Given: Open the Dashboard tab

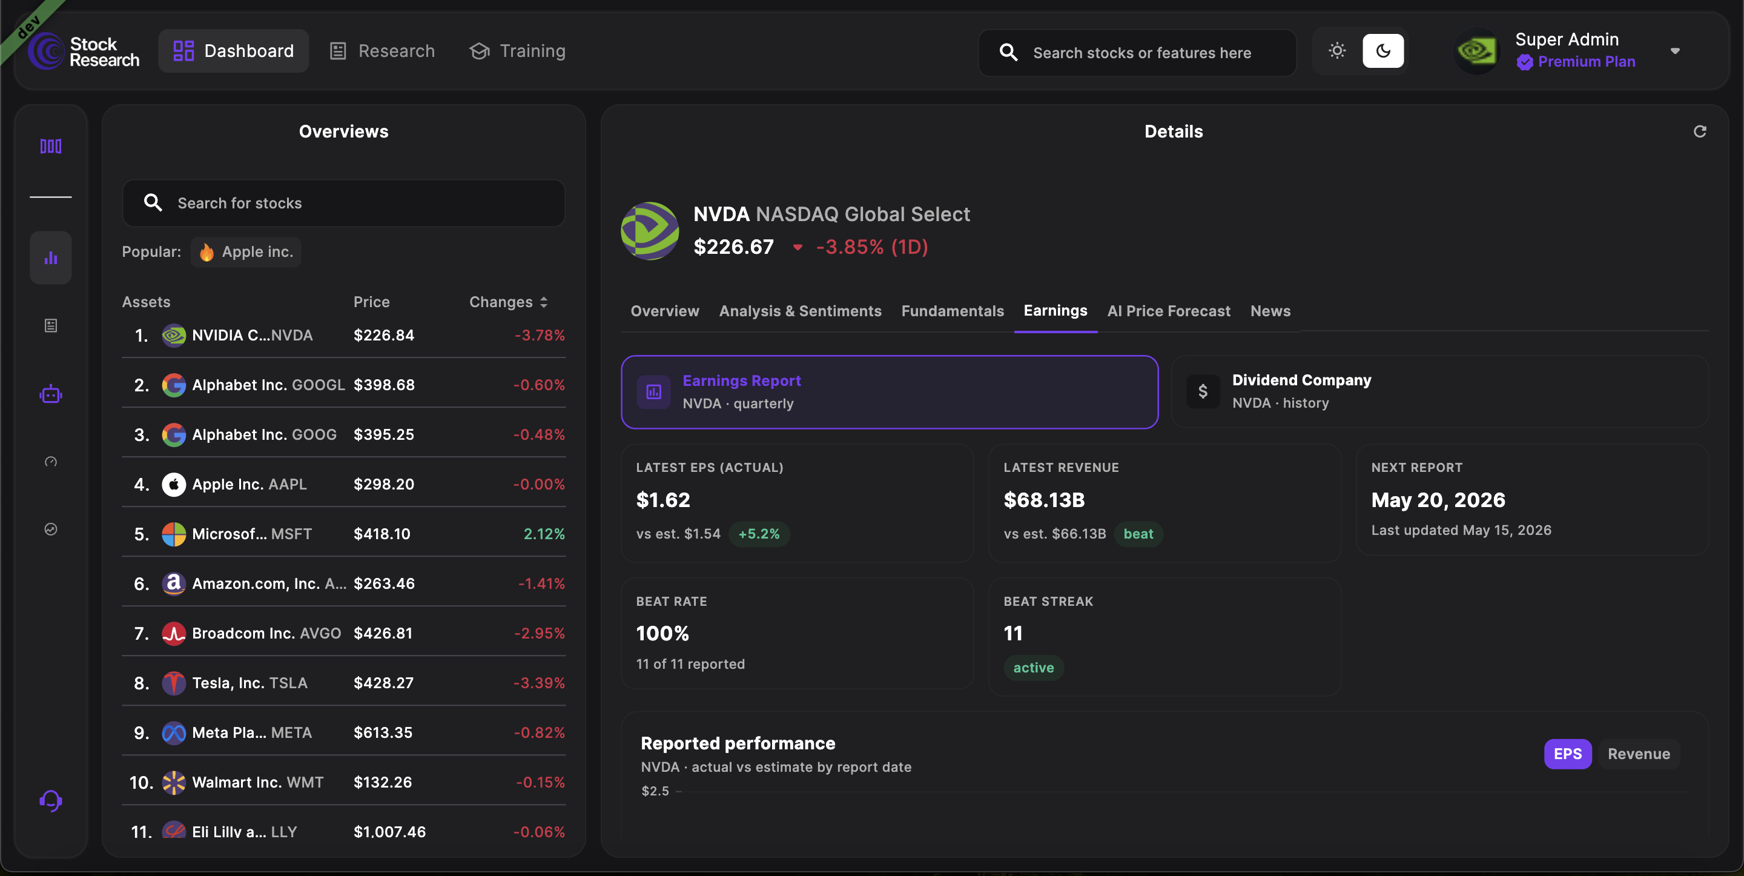Looking at the screenshot, I should [x=234, y=51].
